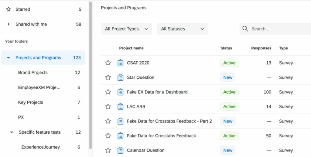Click the survey icon beside LAC ARR

[120, 107]
